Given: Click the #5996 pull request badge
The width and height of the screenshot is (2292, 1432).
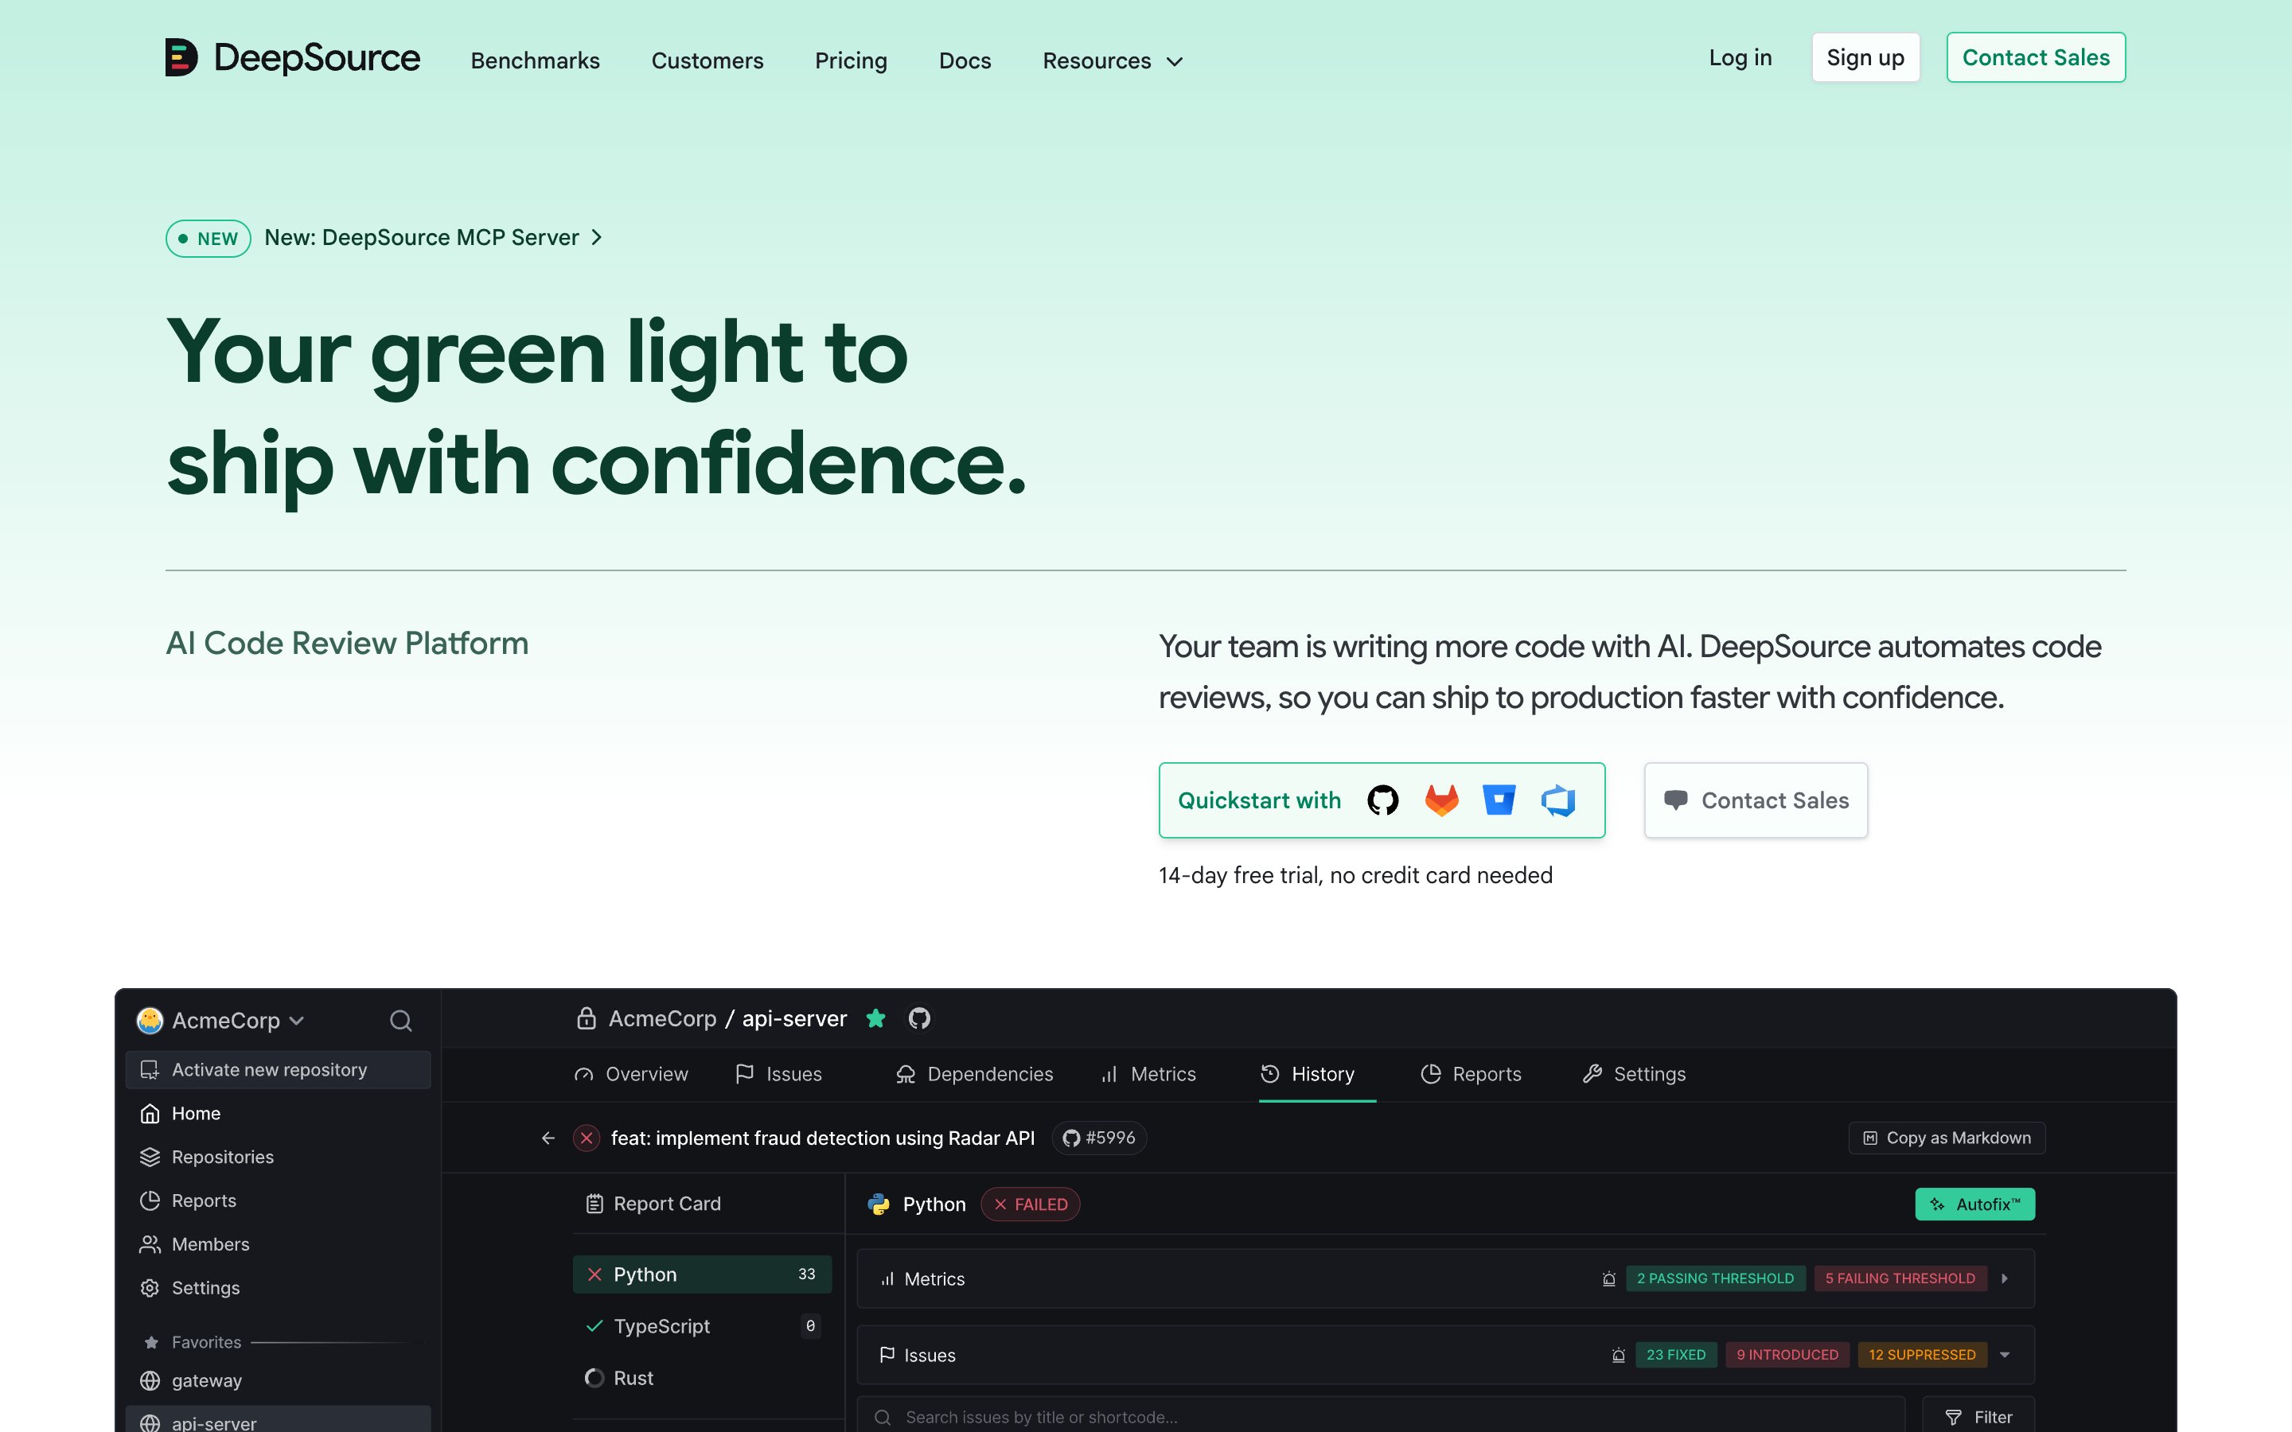Looking at the screenshot, I should click(1098, 1138).
